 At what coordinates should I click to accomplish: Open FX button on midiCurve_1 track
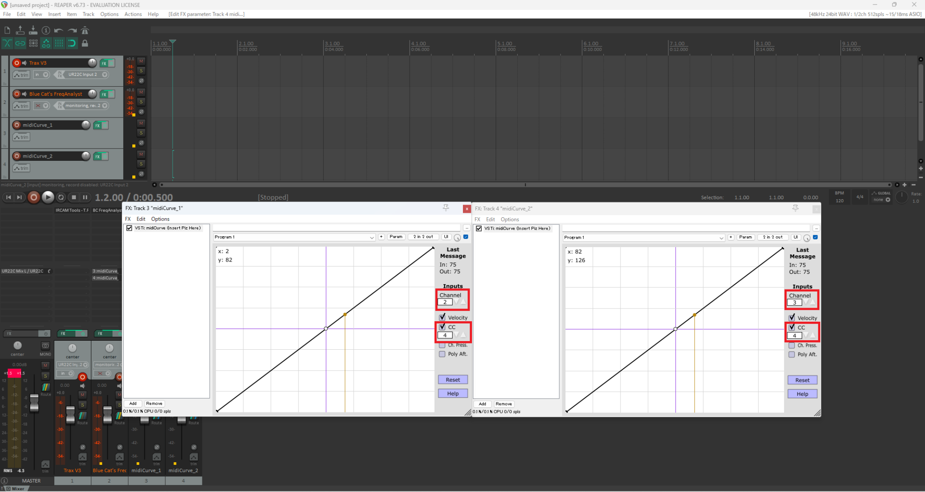coord(98,125)
